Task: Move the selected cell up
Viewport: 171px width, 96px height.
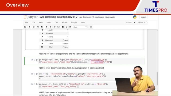Action: tap(47, 27)
